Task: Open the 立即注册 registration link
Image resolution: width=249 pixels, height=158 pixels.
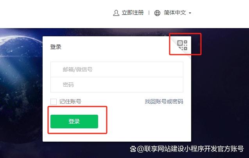Action: click(133, 12)
